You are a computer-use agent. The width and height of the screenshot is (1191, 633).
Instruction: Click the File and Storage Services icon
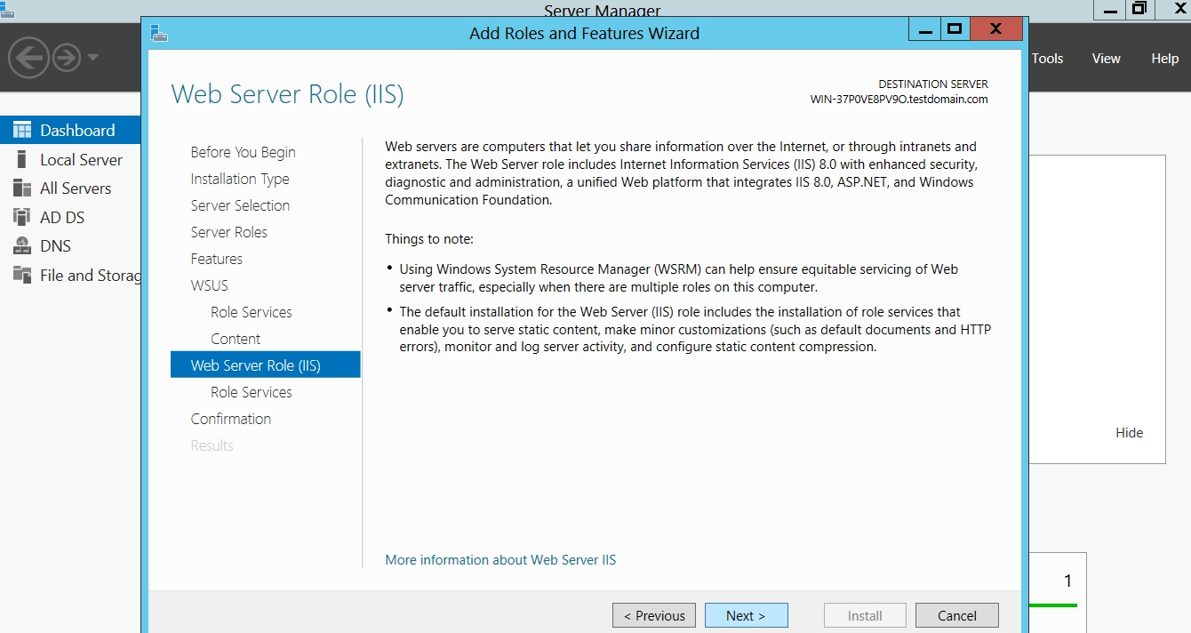pos(22,275)
